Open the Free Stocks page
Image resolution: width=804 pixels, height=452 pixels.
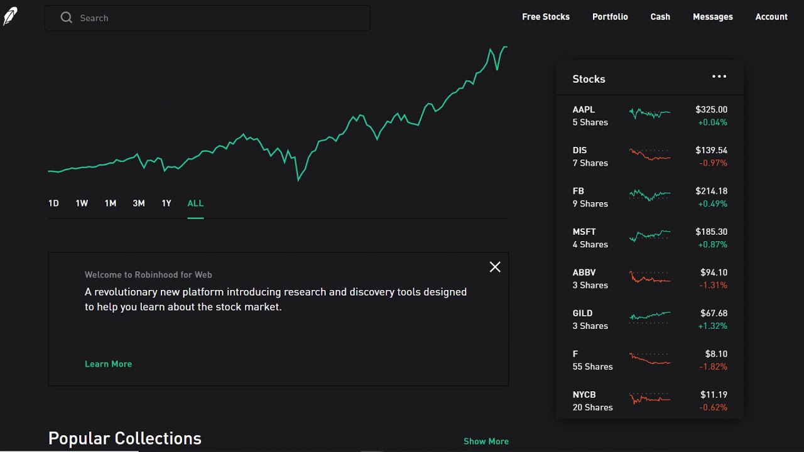click(x=546, y=17)
